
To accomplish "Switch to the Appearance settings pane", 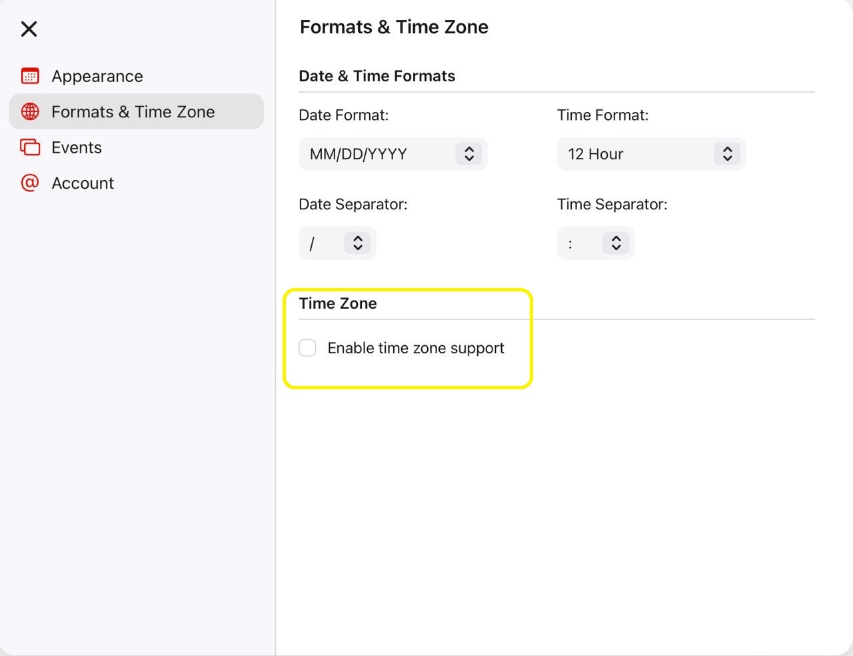I will coord(97,76).
